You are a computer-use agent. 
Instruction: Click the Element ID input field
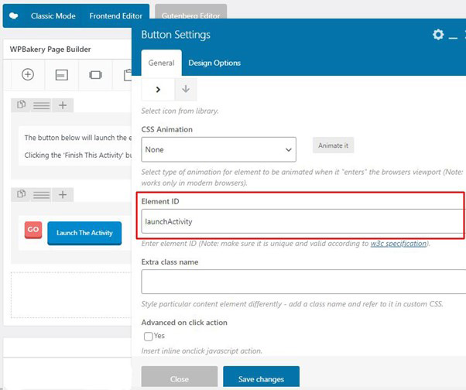302,221
